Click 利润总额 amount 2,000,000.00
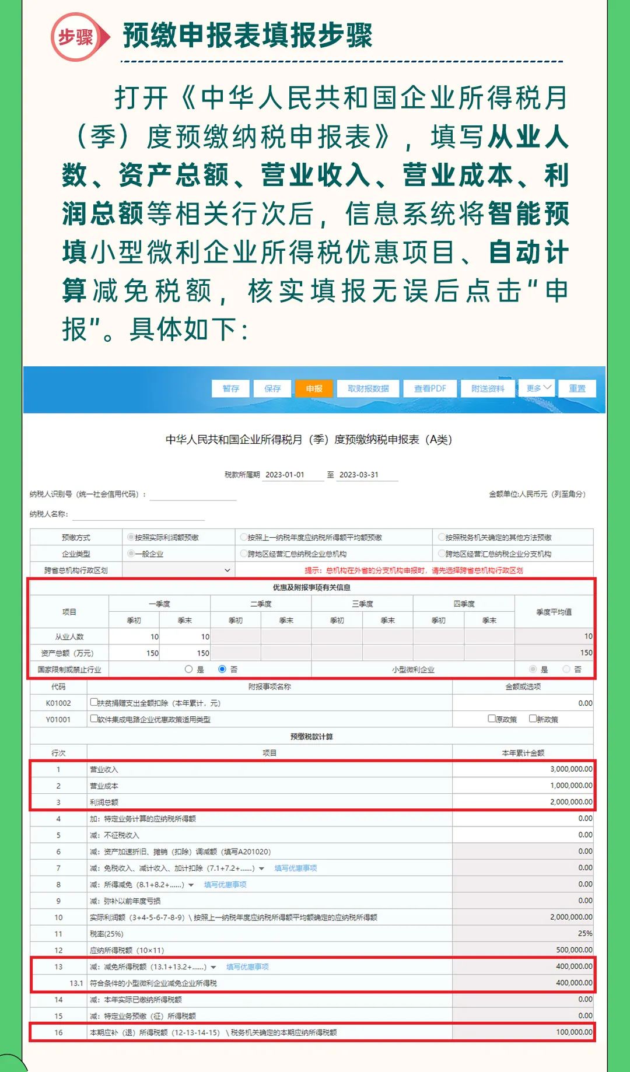 tap(523, 802)
